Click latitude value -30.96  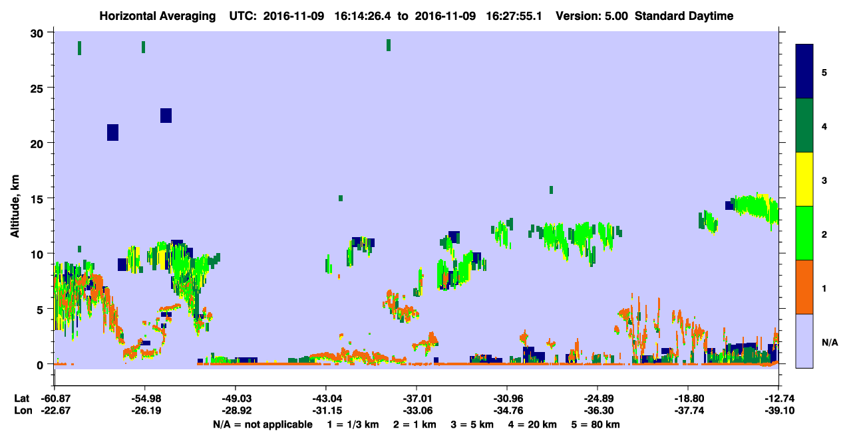(x=507, y=398)
